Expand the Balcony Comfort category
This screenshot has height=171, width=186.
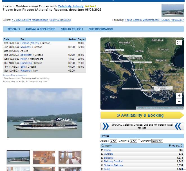tap(102, 161)
